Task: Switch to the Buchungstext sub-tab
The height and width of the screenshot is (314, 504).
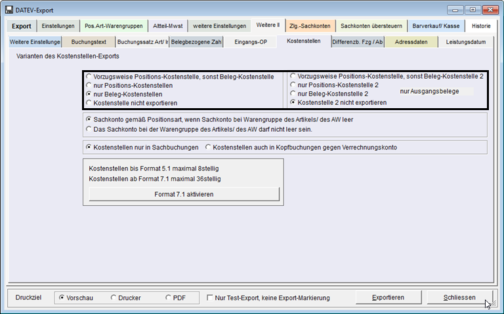Action: pyautogui.click(x=89, y=42)
